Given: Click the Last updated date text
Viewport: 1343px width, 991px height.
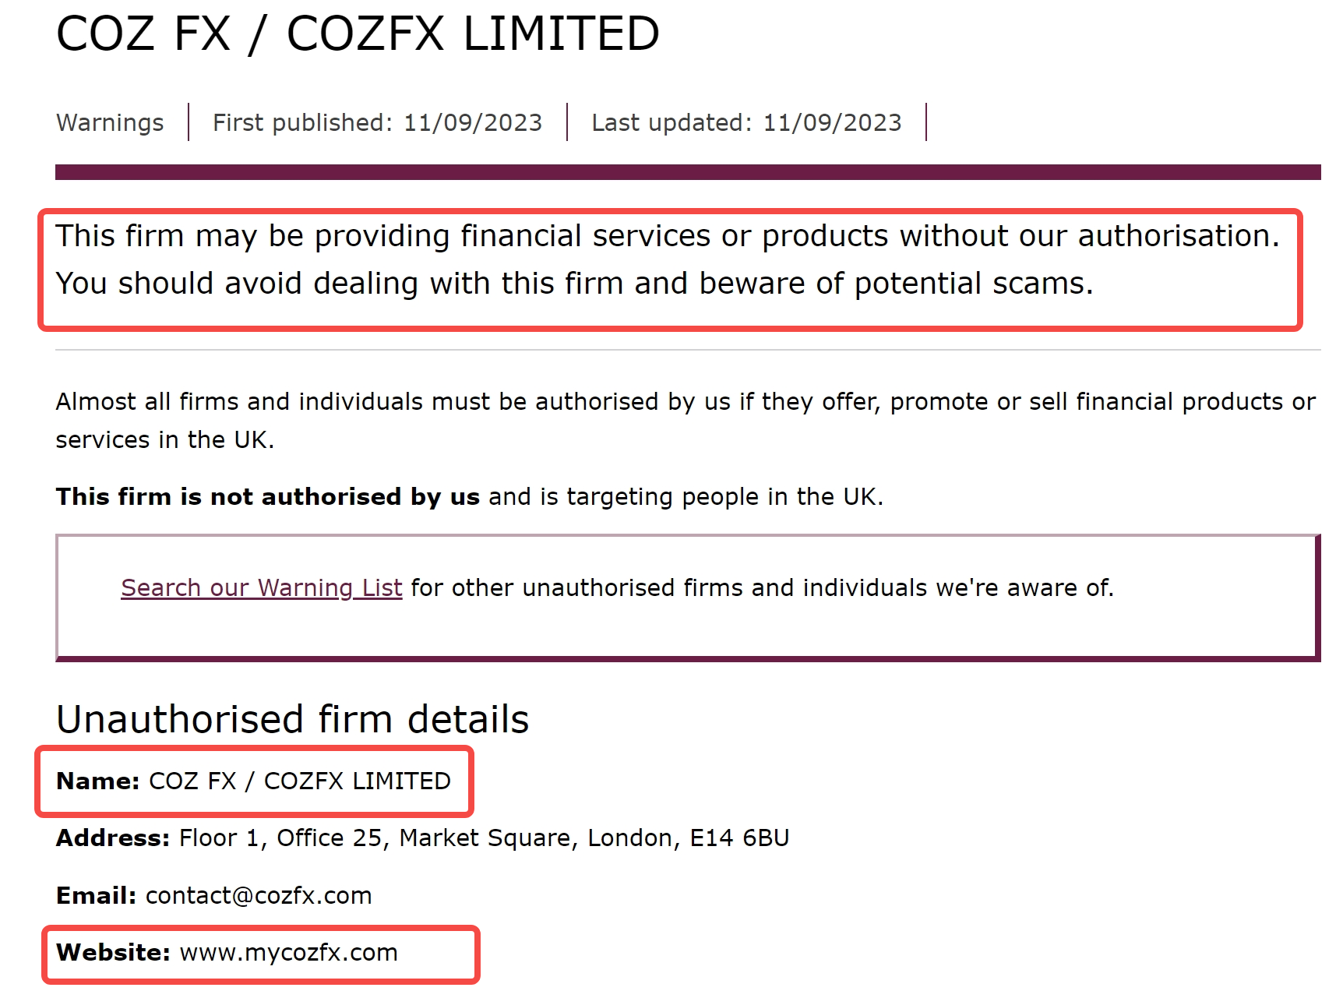Looking at the screenshot, I should [746, 122].
